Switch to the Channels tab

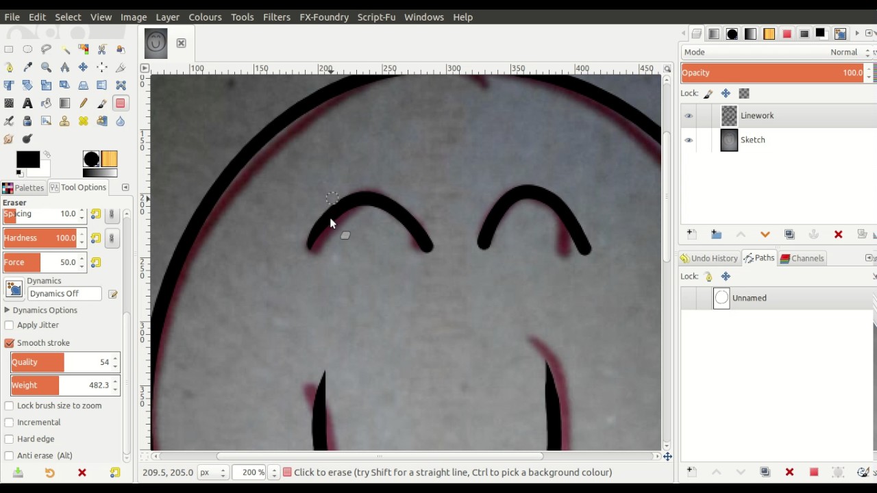pos(802,258)
